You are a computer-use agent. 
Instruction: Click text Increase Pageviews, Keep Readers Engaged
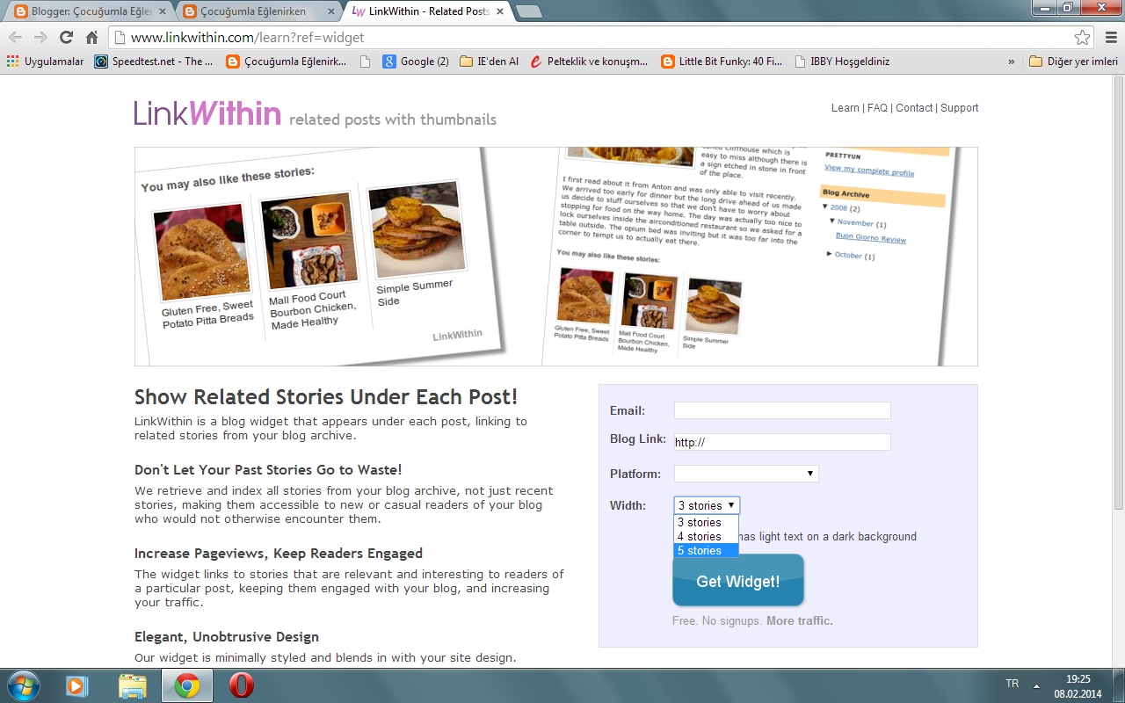(x=279, y=554)
